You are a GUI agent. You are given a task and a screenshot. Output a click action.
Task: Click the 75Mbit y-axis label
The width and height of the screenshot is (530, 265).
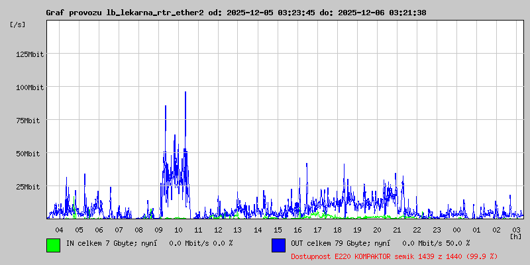point(28,121)
